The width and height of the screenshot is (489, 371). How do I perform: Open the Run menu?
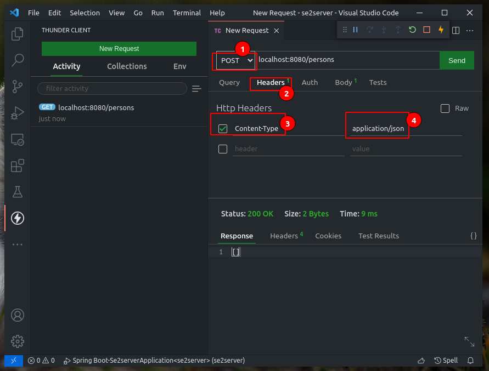158,13
